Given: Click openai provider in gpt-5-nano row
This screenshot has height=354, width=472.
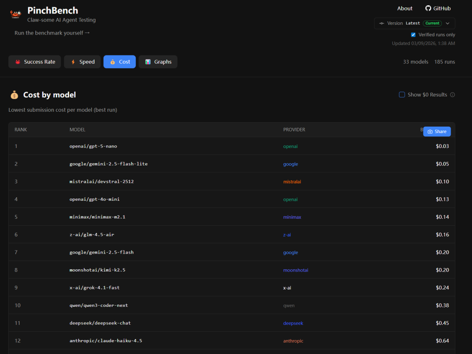Looking at the screenshot, I should click(290, 147).
